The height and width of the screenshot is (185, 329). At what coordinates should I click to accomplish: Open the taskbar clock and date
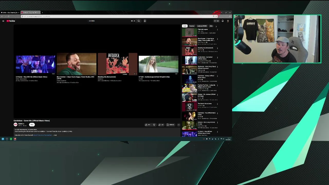pos(229,139)
